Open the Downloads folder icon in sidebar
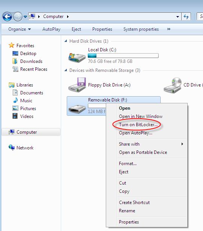 pos(15,61)
